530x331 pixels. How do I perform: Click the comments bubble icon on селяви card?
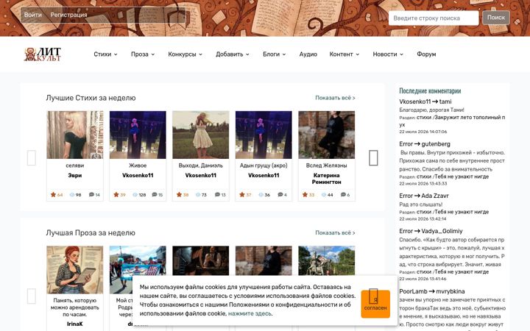point(91,194)
